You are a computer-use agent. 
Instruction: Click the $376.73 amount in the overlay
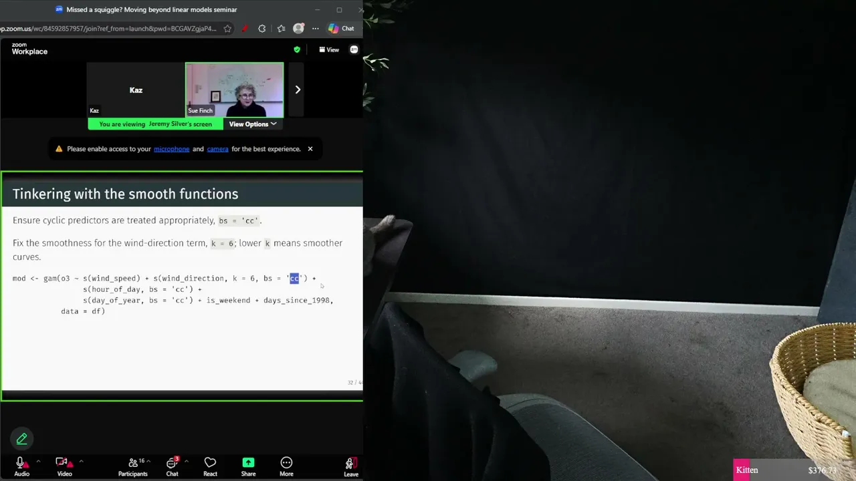tap(823, 470)
